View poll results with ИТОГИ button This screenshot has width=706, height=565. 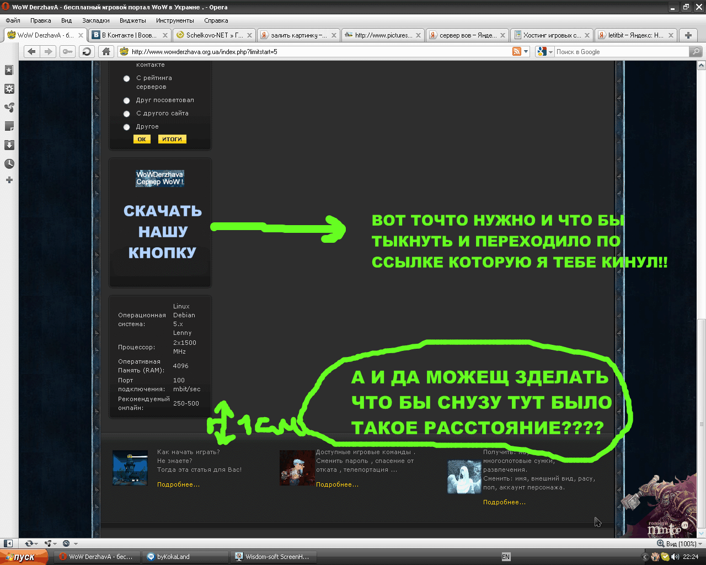(172, 139)
